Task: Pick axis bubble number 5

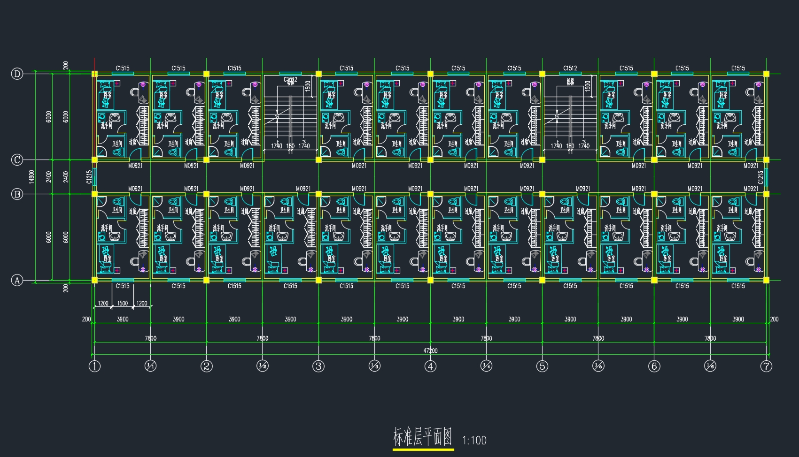Action: click(542, 366)
